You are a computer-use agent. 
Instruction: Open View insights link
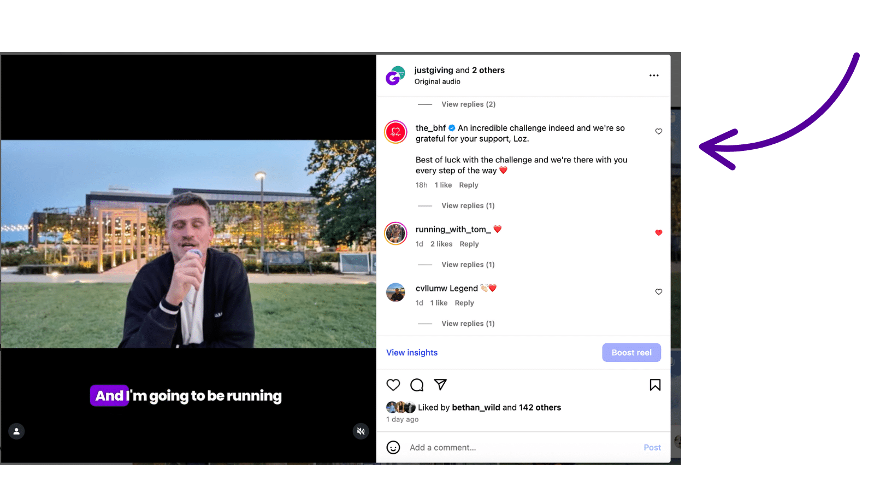point(412,353)
